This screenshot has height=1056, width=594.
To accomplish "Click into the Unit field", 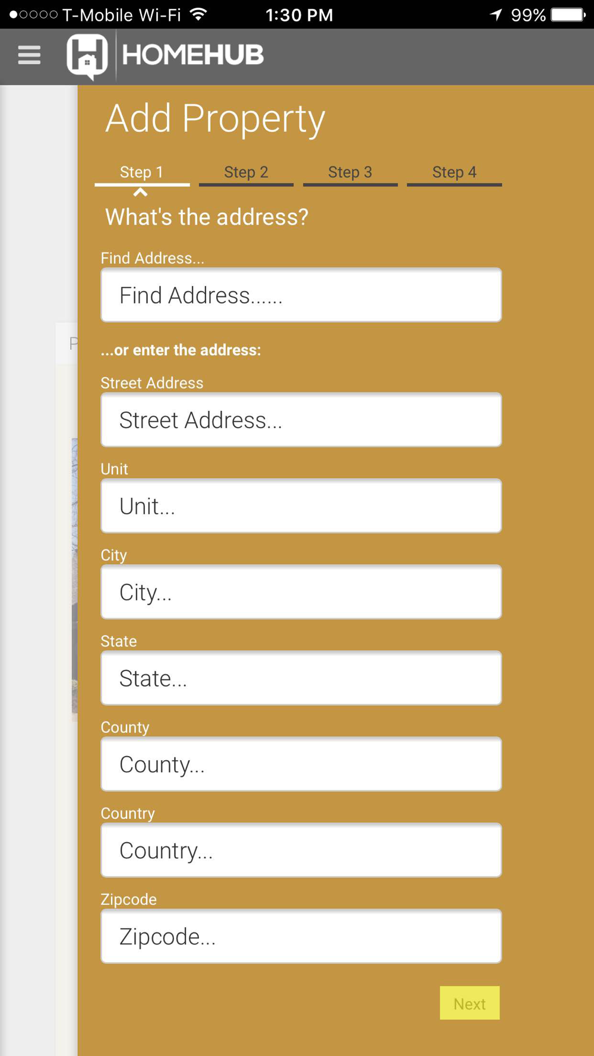I will pos(301,506).
